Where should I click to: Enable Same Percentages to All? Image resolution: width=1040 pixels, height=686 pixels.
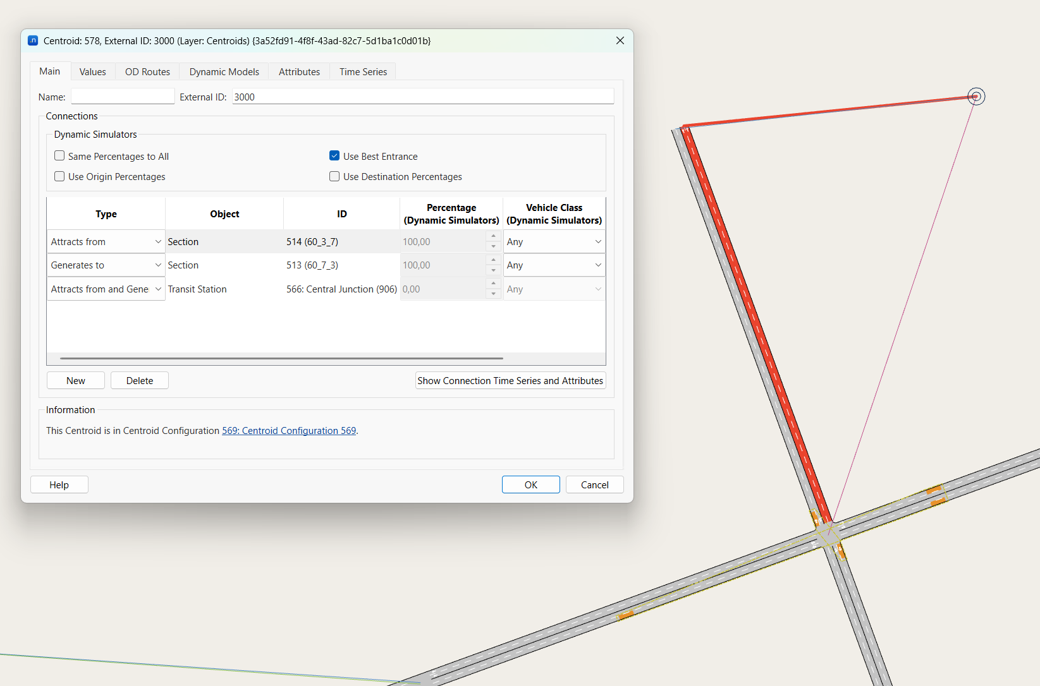pos(59,155)
